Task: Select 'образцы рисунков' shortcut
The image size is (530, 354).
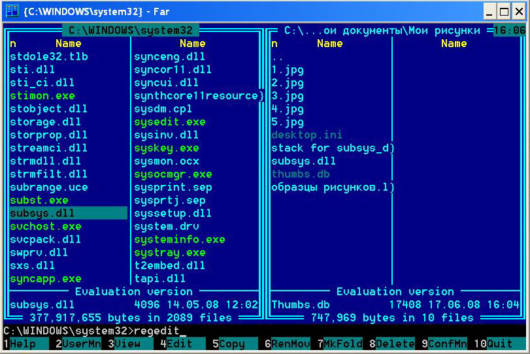Action: pos(333,187)
